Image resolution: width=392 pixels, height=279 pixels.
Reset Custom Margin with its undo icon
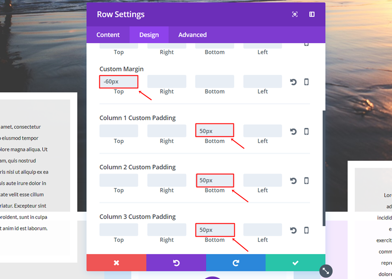click(293, 82)
